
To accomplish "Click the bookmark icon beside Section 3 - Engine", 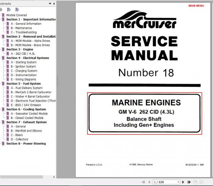I will tap(3, 49).
